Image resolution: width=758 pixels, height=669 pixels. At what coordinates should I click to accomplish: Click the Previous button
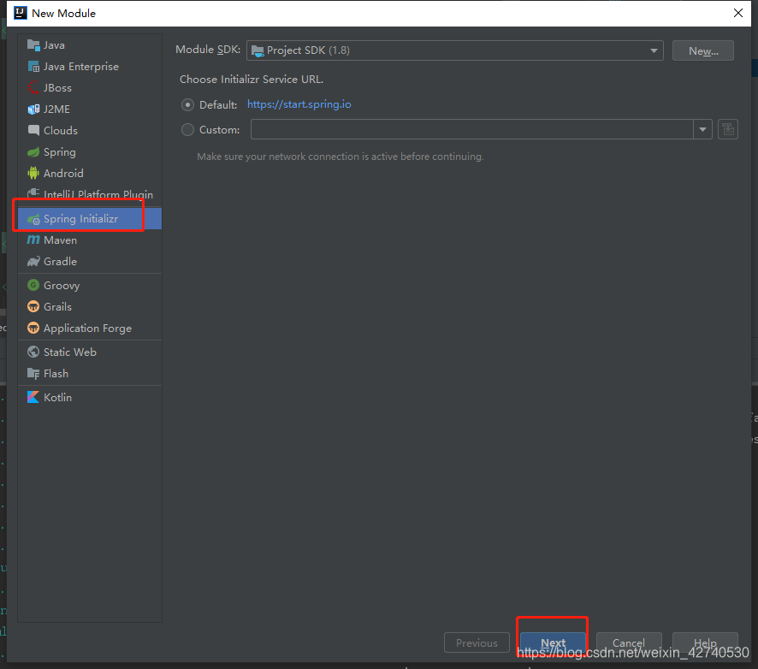(x=477, y=642)
